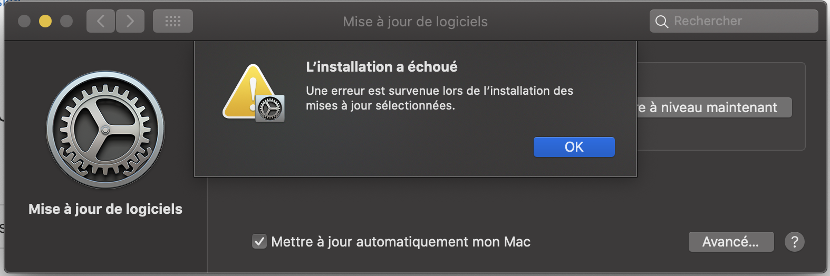Click the gray zoom button beside the yellow one
The width and height of the screenshot is (830, 276).
[66, 21]
